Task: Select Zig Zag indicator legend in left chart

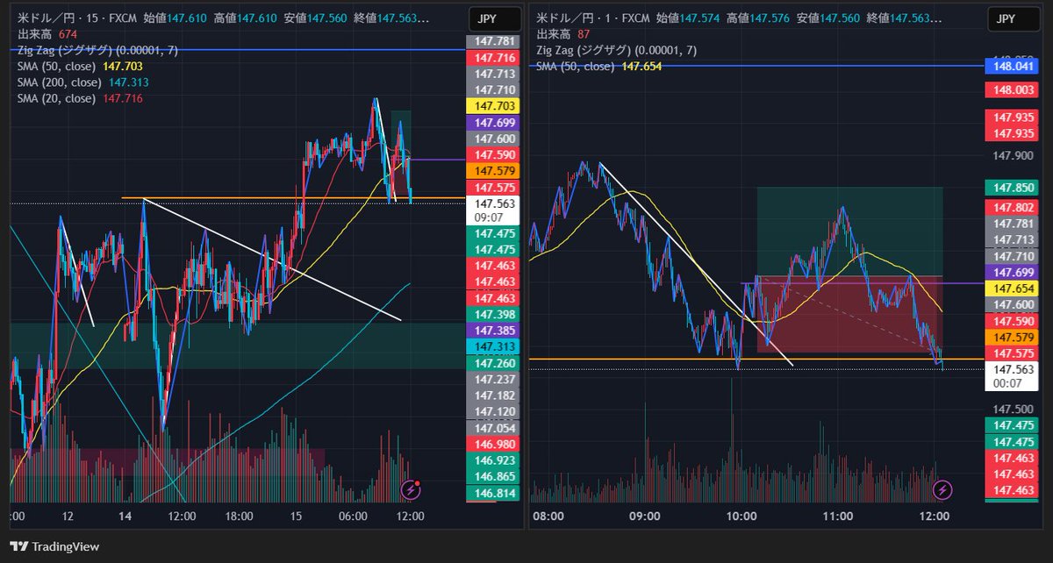Action: click(x=97, y=50)
